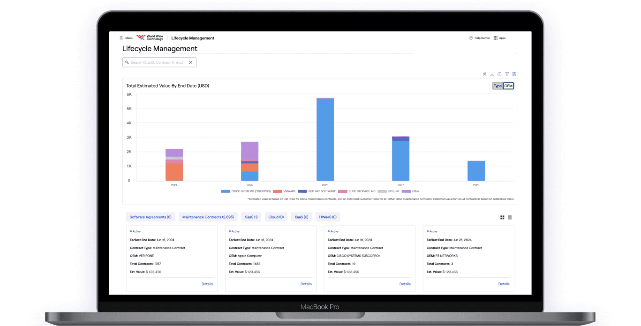
Task: Click the Lifecycle Management header title
Action: [x=193, y=38]
